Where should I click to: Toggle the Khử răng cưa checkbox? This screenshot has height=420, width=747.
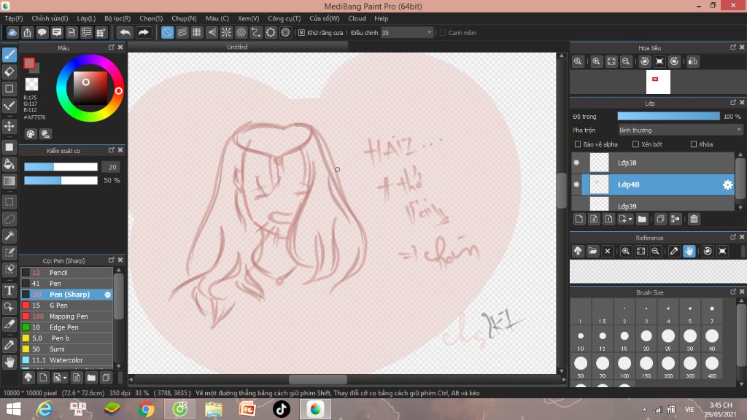(x=301, y=33)
